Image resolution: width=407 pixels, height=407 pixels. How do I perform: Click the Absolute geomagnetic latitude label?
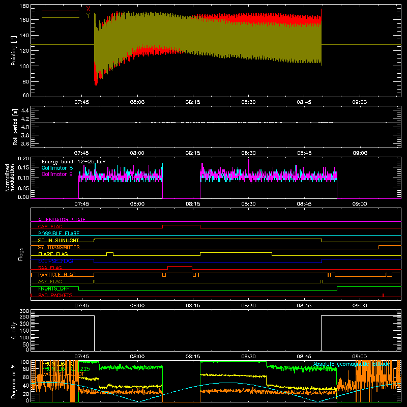[x=352, y=364]
